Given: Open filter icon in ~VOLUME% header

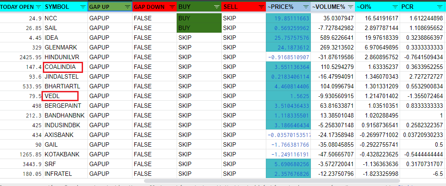Looking at the screenshot, I should [351, 7].
